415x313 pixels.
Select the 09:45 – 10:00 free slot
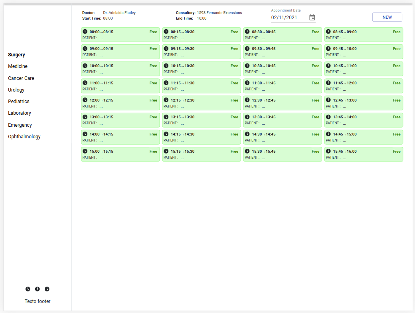[364, 52]
